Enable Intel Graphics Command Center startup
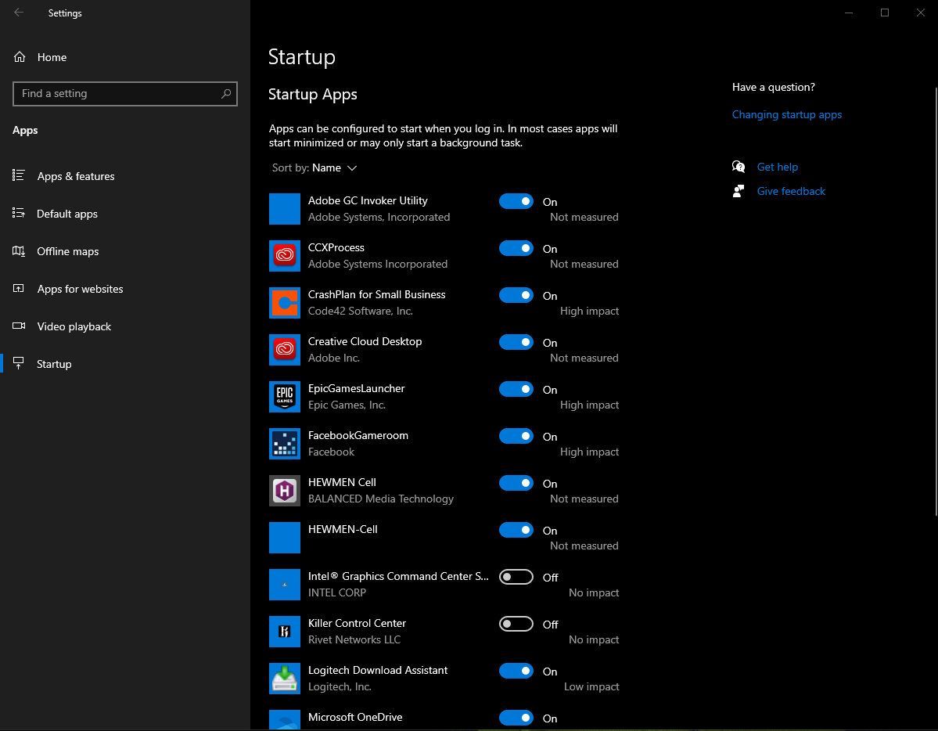This screenshot has width=938, height=731. tap(516, 577)
